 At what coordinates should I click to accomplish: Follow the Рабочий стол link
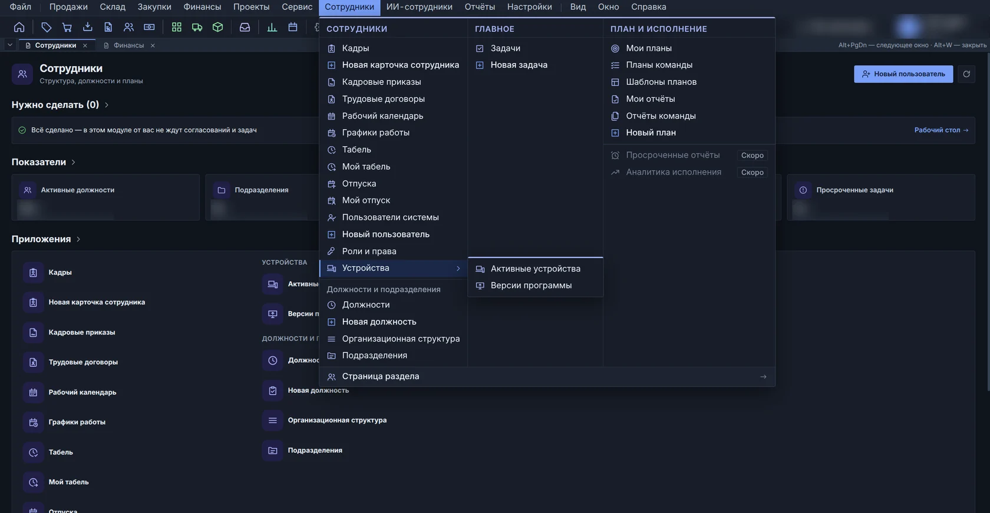(941, 130)
